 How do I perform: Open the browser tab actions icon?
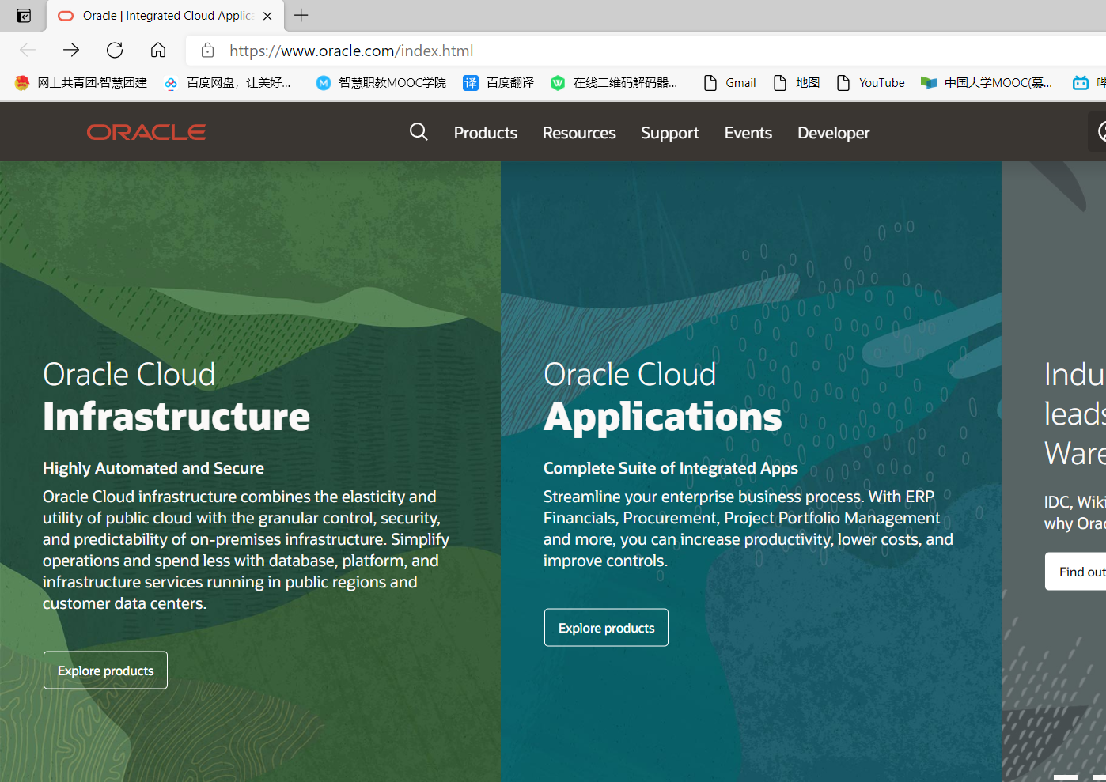(24, 16)
